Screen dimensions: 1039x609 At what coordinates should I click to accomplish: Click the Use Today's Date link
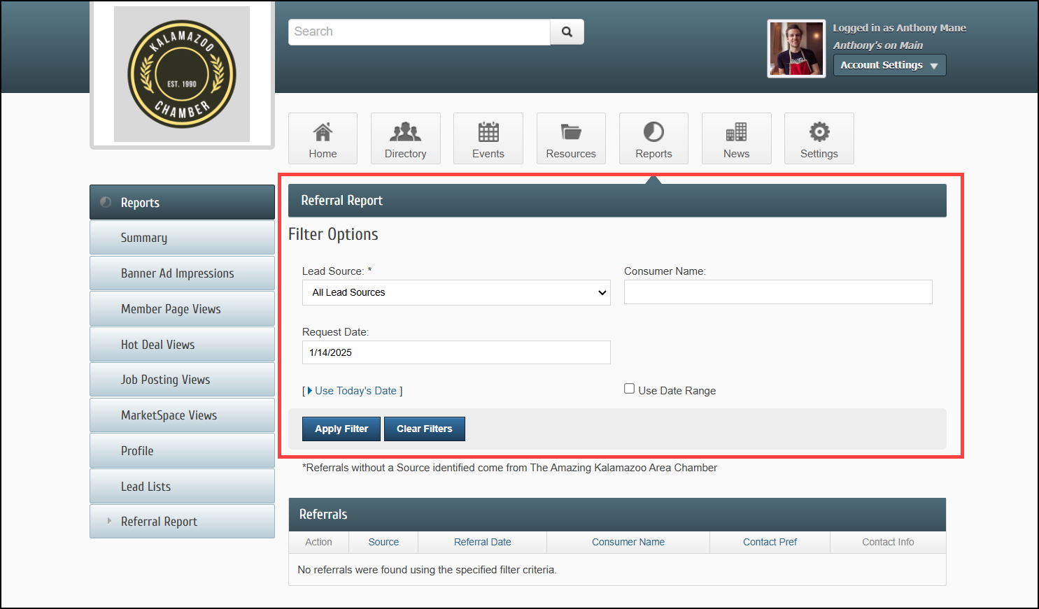point(355,391)
